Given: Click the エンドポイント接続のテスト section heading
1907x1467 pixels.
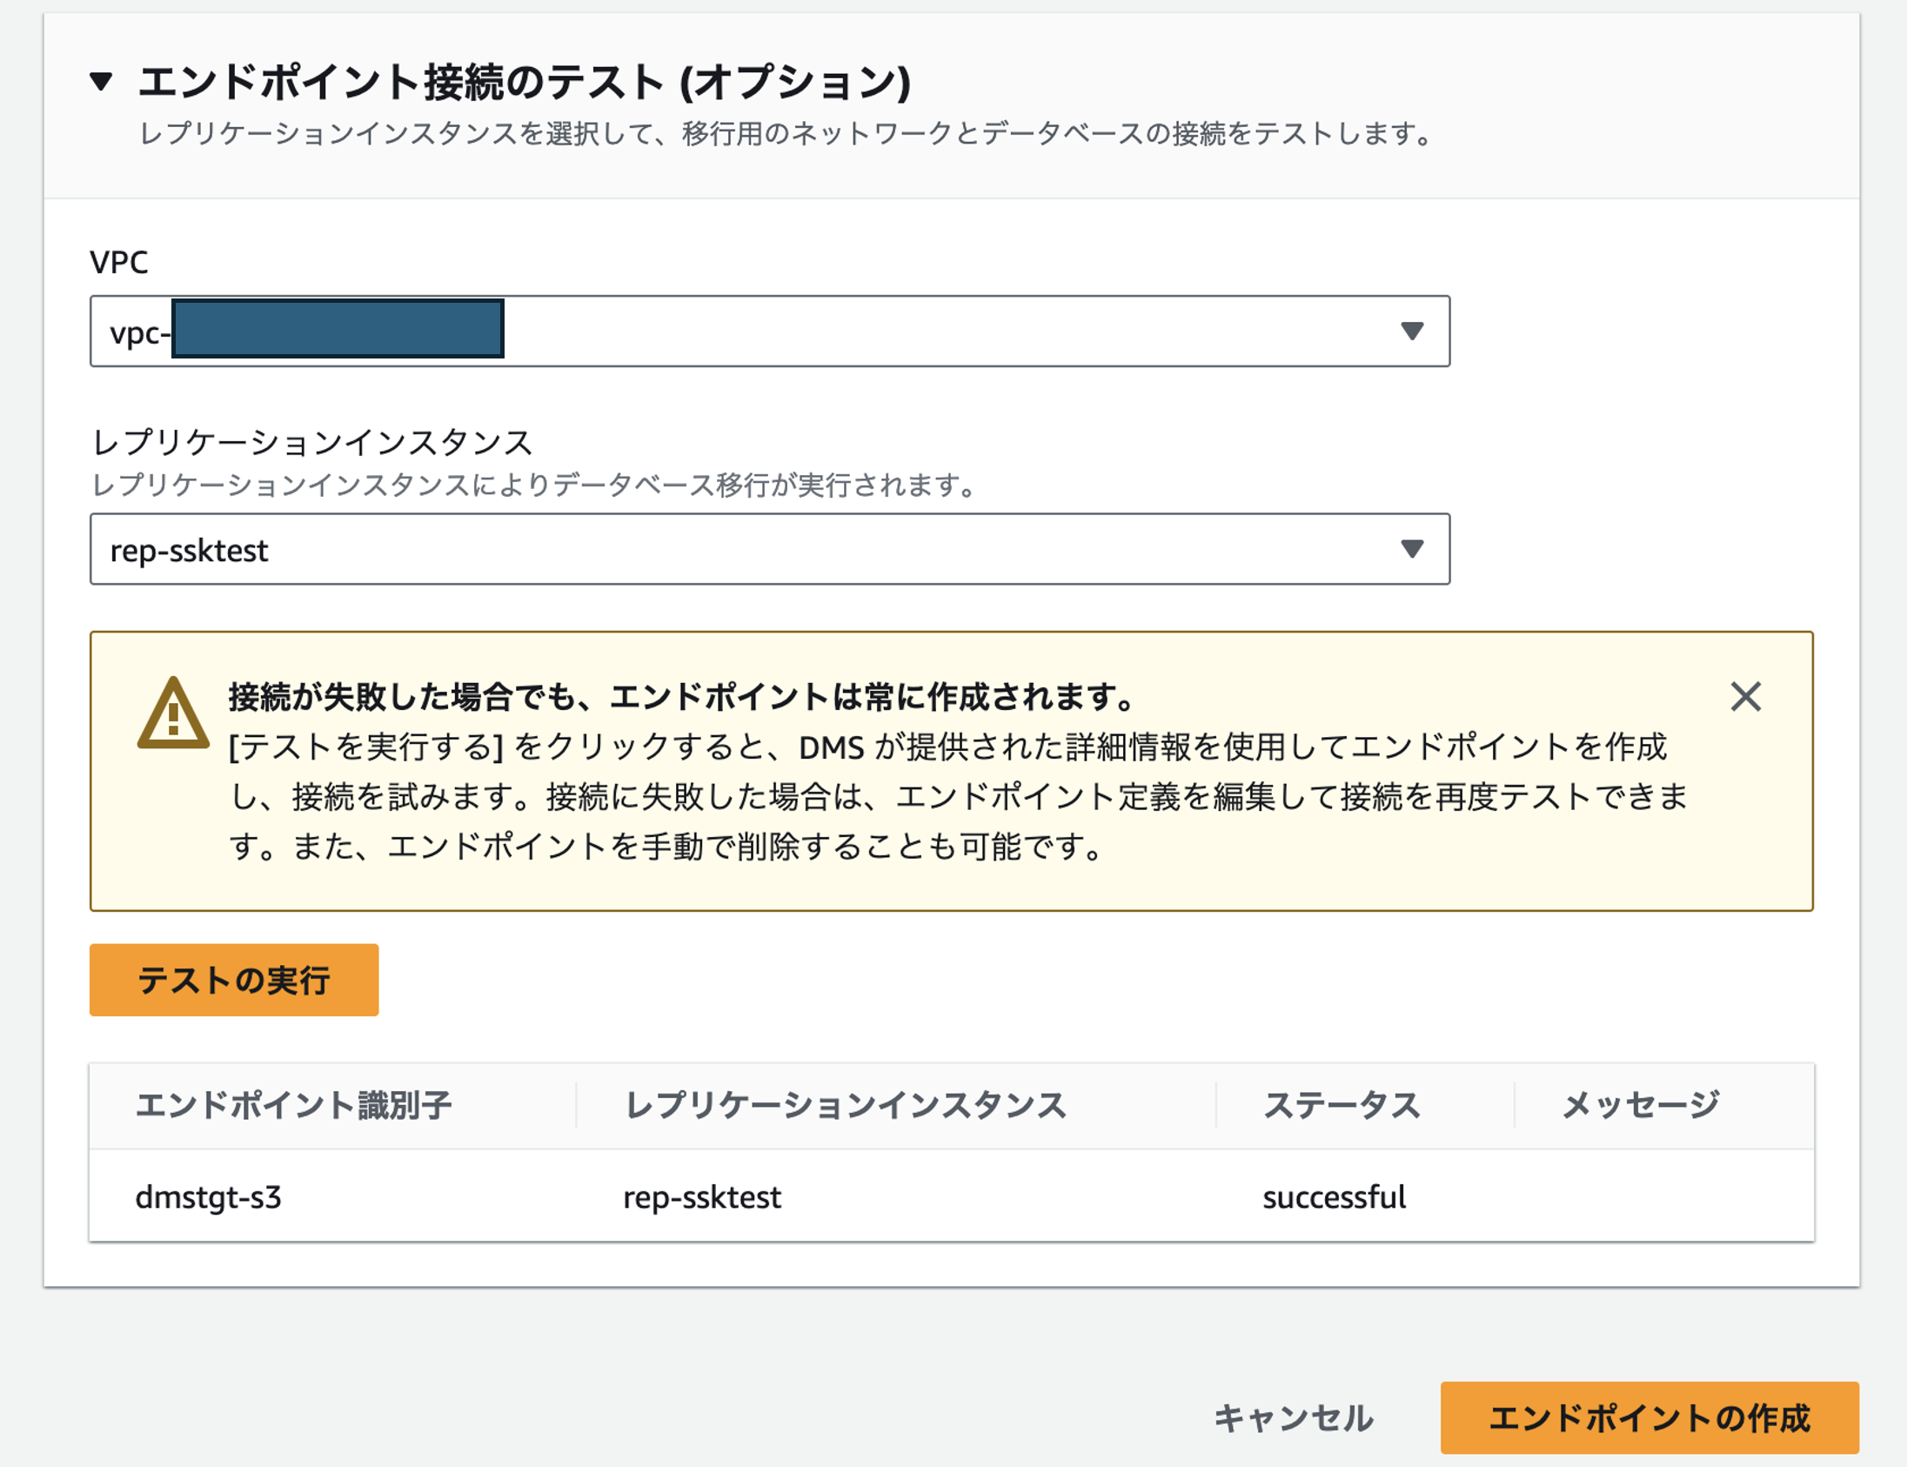Looking at the screenshot, I should tap(524, 82).
